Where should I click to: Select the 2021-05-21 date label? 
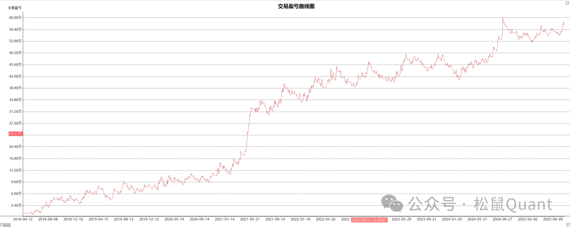250,219
